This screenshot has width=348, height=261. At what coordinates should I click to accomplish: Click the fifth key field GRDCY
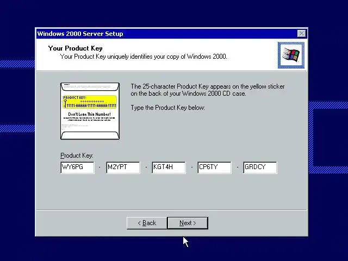[x=260, y=167]
